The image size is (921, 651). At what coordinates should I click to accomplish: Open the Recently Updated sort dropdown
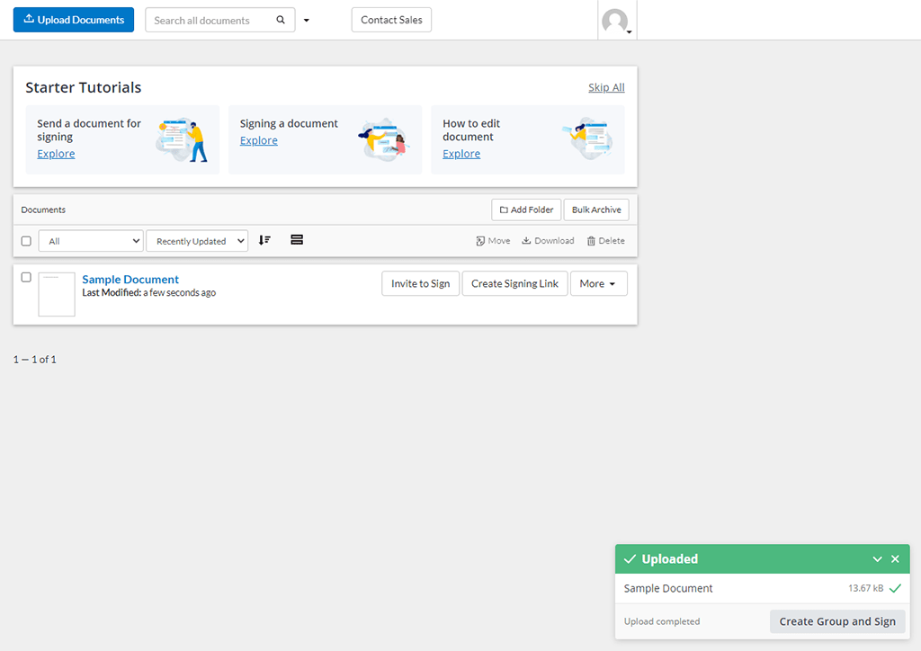point(197,241)
